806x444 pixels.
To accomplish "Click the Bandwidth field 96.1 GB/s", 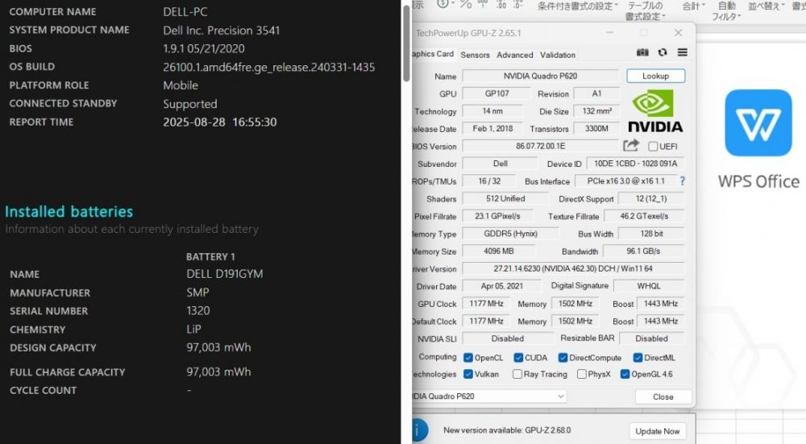I will click(643, 251).
